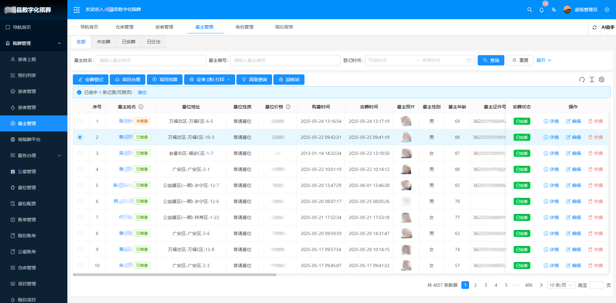This screenshot has width=616, height=303.
Task: Select the radio button for row 5 翁
Action: [80, 185]
